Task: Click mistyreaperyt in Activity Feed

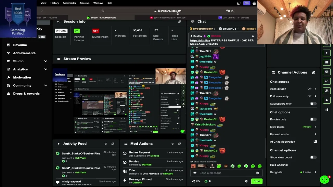Action: tap(71, 182)
